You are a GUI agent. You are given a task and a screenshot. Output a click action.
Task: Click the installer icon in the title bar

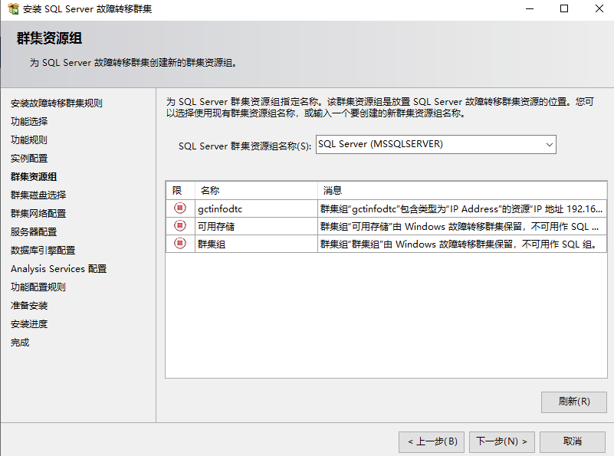click(x=11, y=9)
